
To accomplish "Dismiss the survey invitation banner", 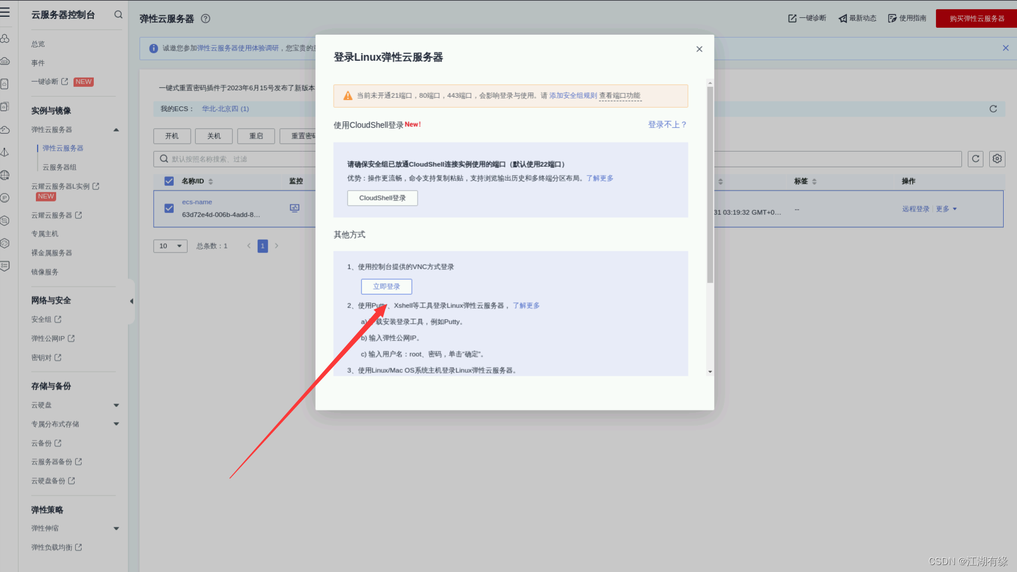I will pyautogui.click(x=1005, y=48).
